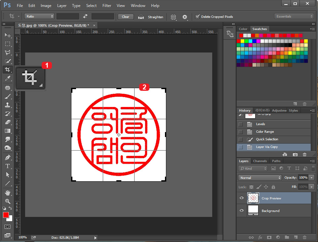Open the Ratio preset dropdown
The width and height of the screenshot is (318, 242).
39,16
